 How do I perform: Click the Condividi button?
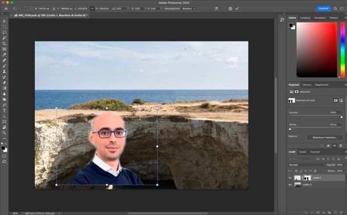click(323, 9)
